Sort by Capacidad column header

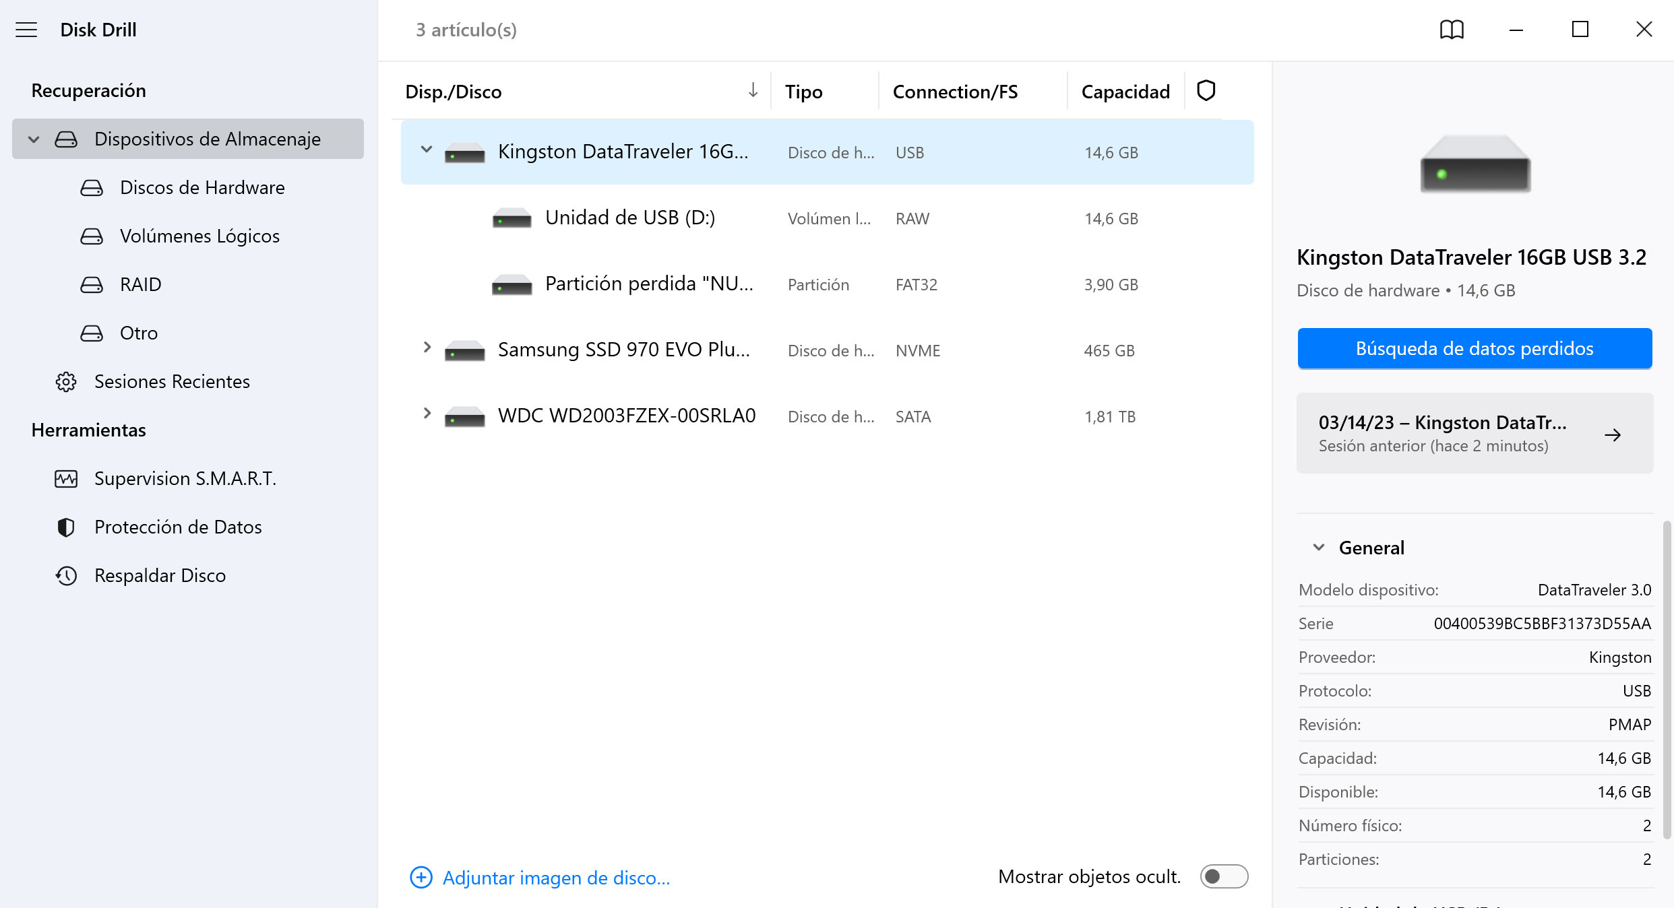(1125, 92)
